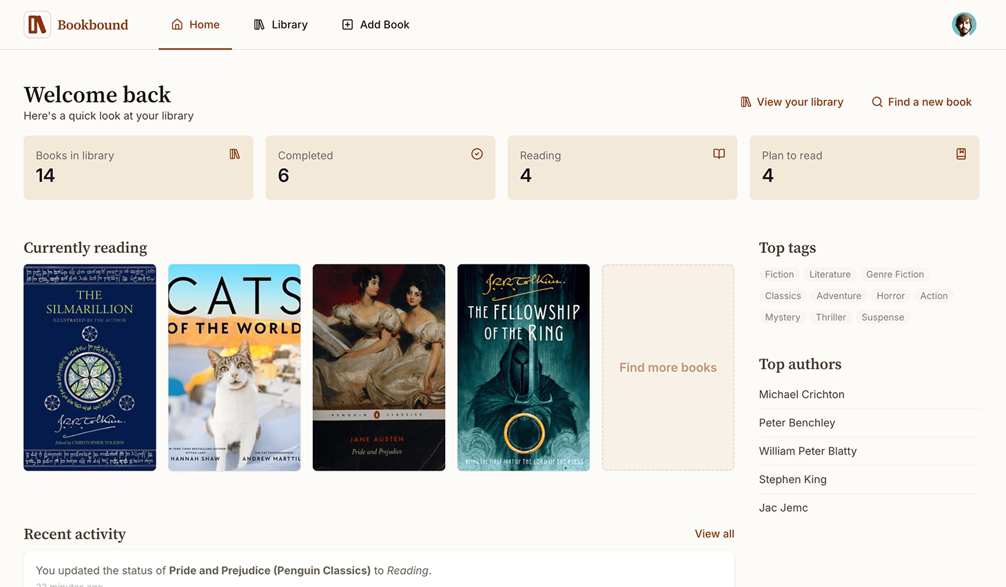
Task: Click the Plan to read stat card label
Action: click(x=792, y=156)
